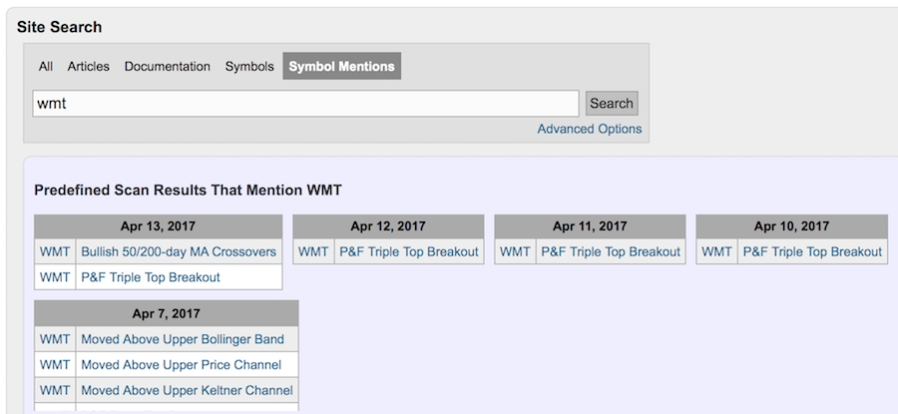Open Apr 12 P&F Triple Top Breakout
Screen dimensions: 898x414
pos(409,251)
